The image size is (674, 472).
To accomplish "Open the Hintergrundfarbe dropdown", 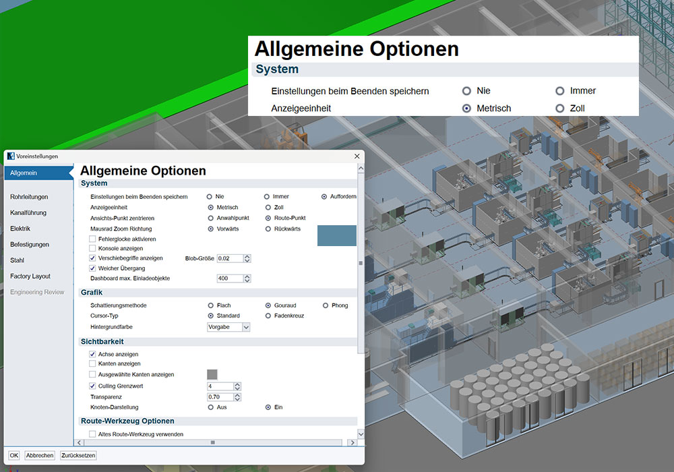I will (245, 327).
